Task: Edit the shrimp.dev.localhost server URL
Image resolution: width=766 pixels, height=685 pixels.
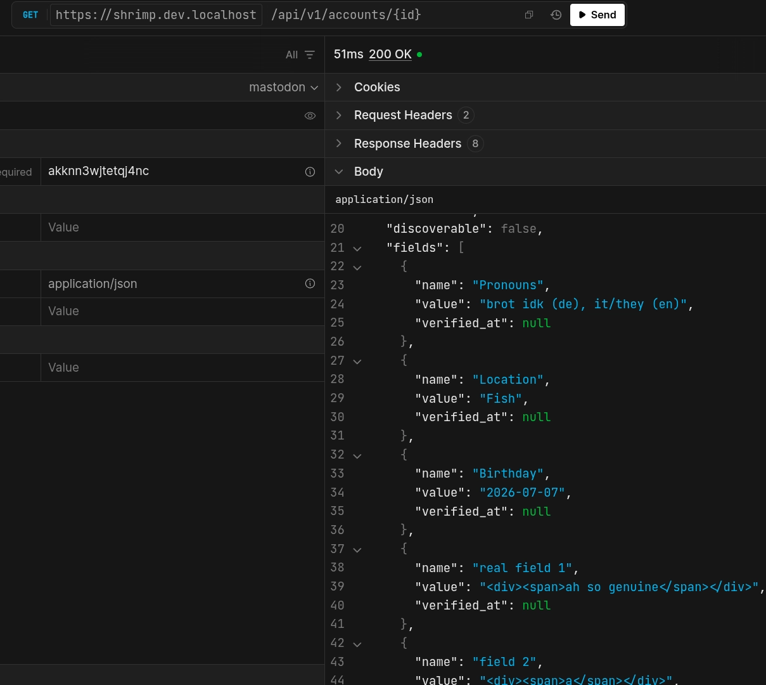Action: coord(156,15)
